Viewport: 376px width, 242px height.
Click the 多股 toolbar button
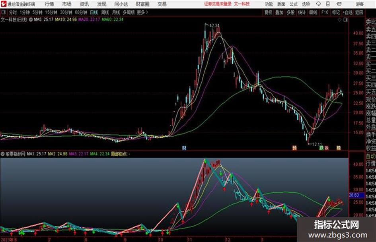tap(290, 12)
